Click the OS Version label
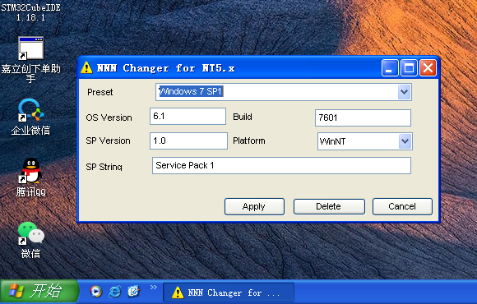477x304 pixels. point(109,117)
